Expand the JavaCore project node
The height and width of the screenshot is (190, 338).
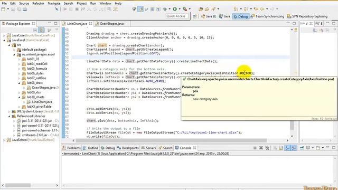point(4,35)
